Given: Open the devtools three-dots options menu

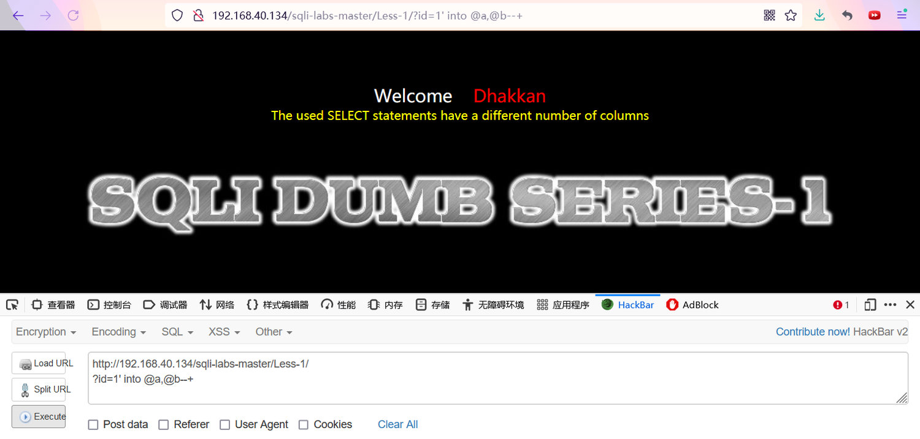Looking at the screenshot, I should point(891,305).
